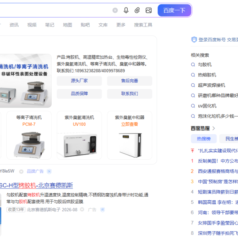Open the SC-H型烤胶机-北京赛德凯斯 result title
This screenshot has width=238, height=238.
[36, 186]
